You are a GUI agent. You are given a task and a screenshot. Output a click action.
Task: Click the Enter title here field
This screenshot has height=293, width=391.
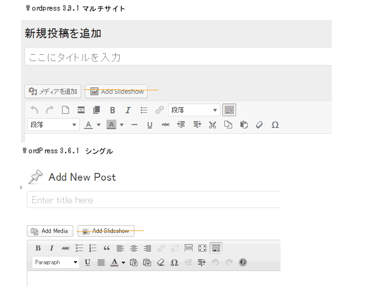tap(153, 200)
